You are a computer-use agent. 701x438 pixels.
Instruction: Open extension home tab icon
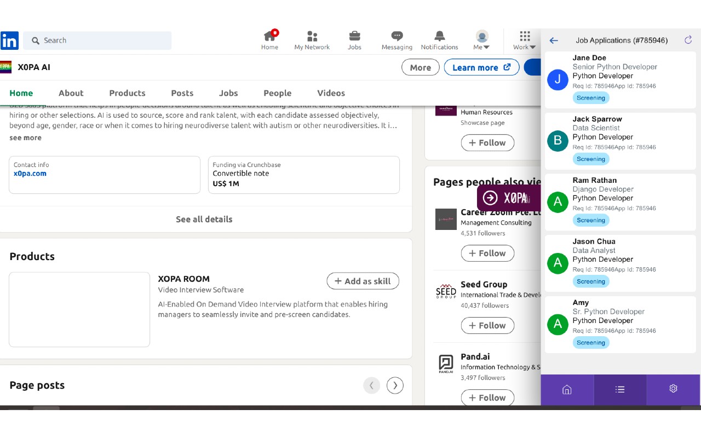(x=567, y=390)
